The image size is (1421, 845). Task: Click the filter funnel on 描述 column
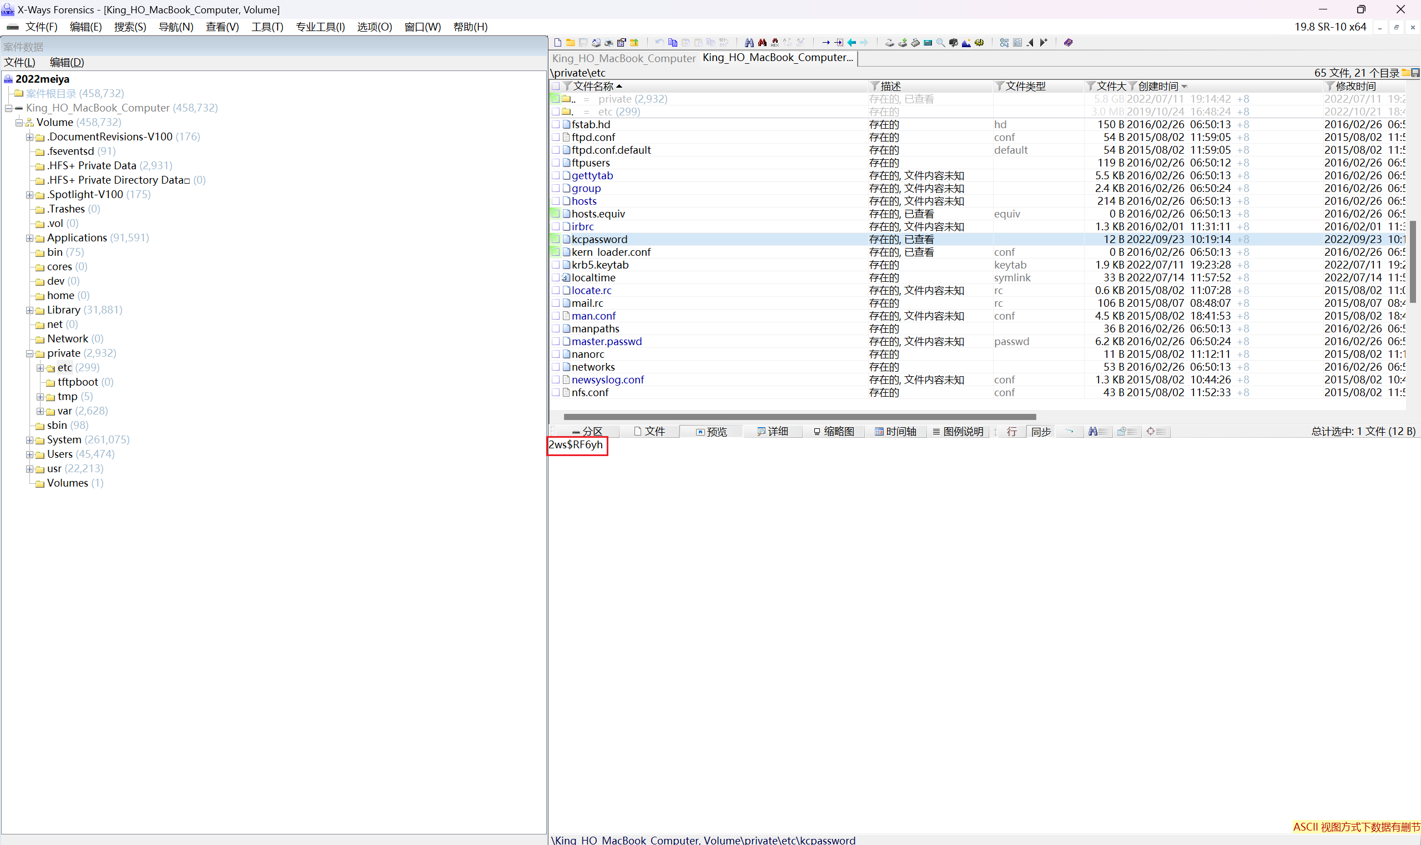(x=875, y=86)
